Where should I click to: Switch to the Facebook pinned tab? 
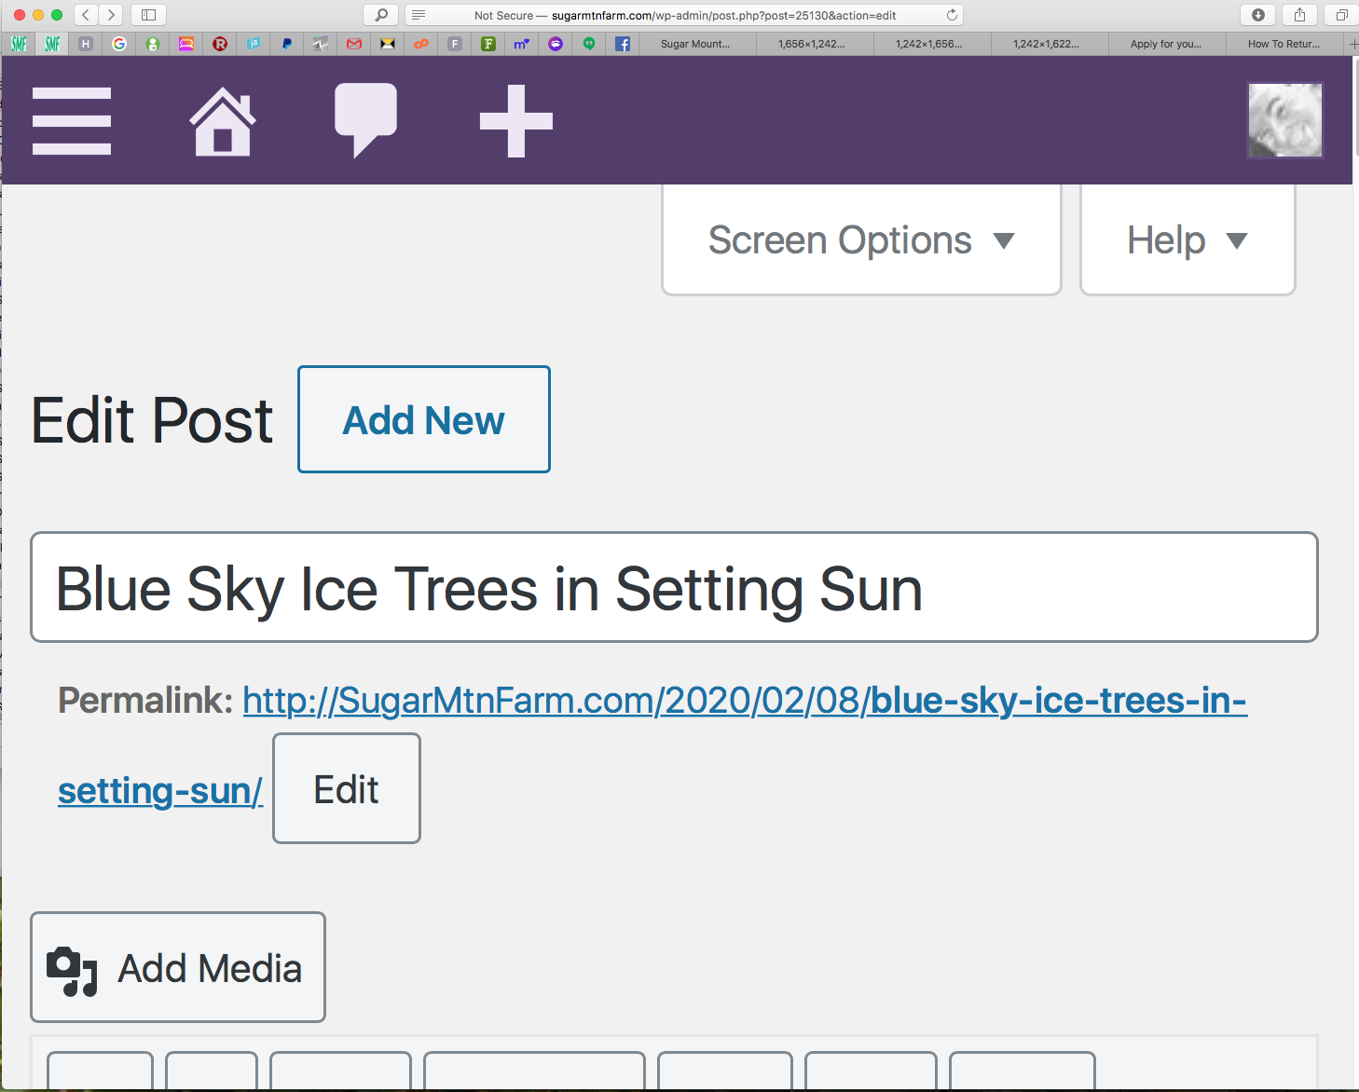pos(623,44)
